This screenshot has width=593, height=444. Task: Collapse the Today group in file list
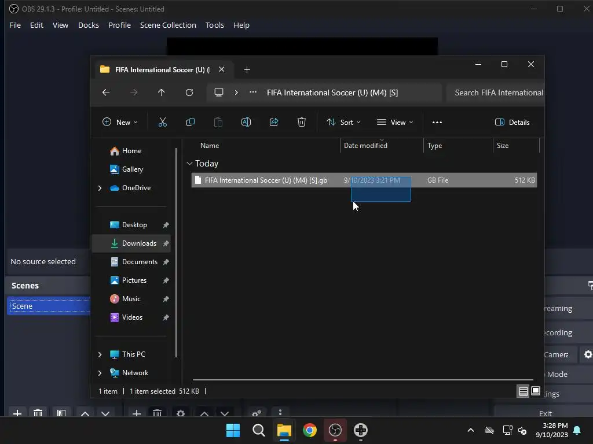coord(189,164)
